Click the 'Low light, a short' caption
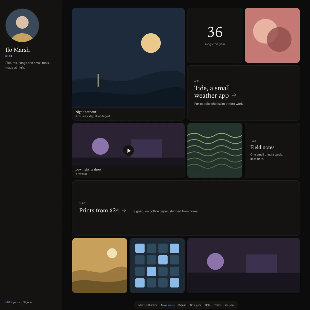 tap(88, 169)
